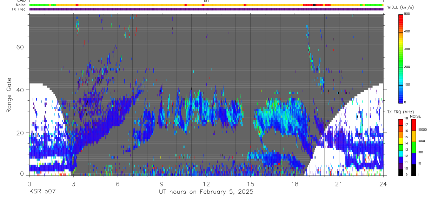Image resolution: width=431 pixels, height=199 pixels.
Task: Click the x-axis tick label '9'
Action: point(162,184)
